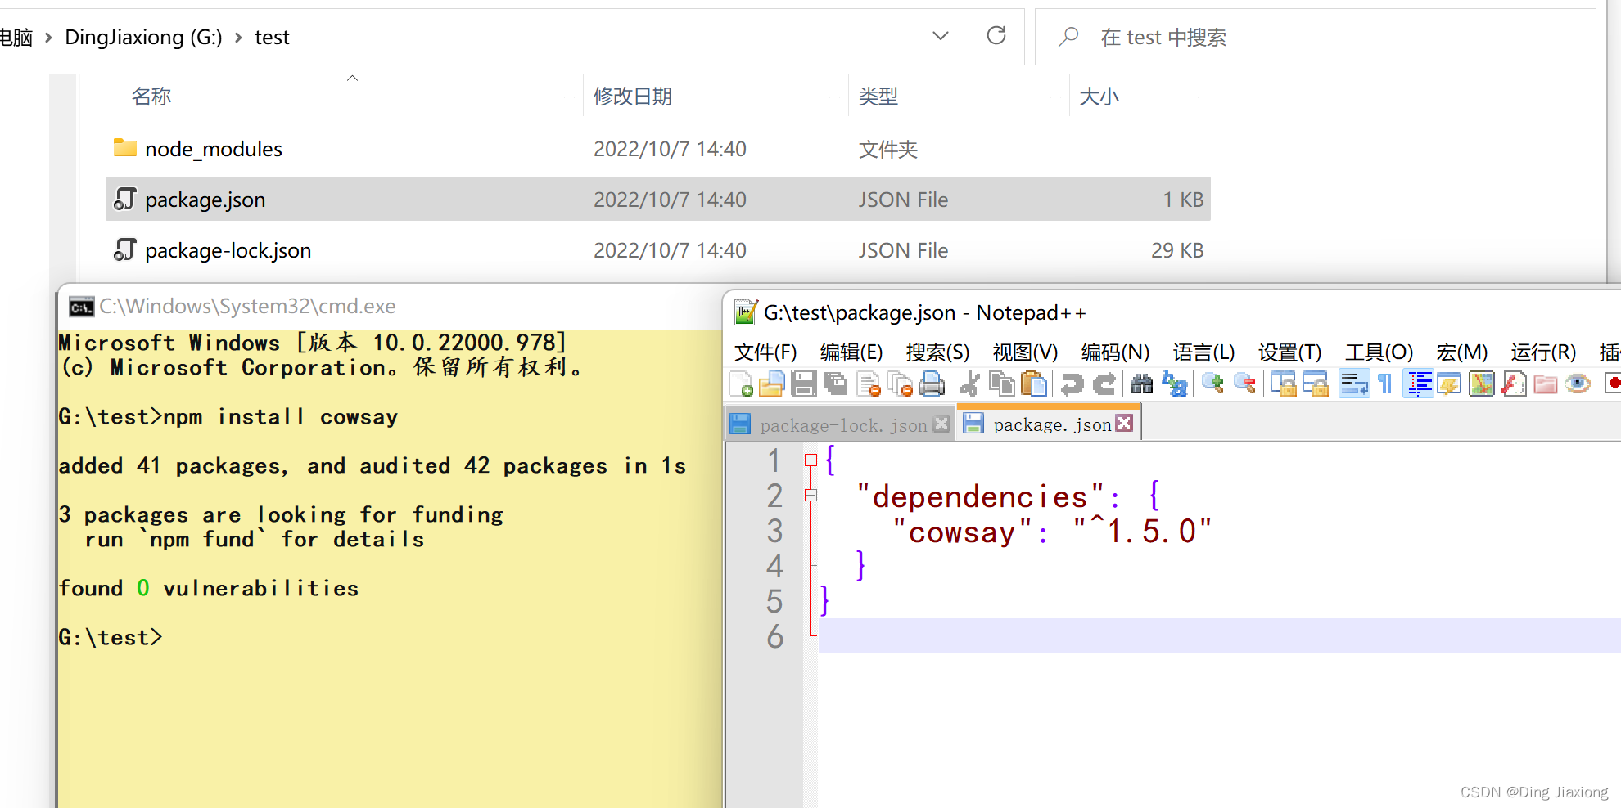Copy selection using the Copy toolbar icon
This screenshot has height=808, width=1621.
click(1001, 384)
